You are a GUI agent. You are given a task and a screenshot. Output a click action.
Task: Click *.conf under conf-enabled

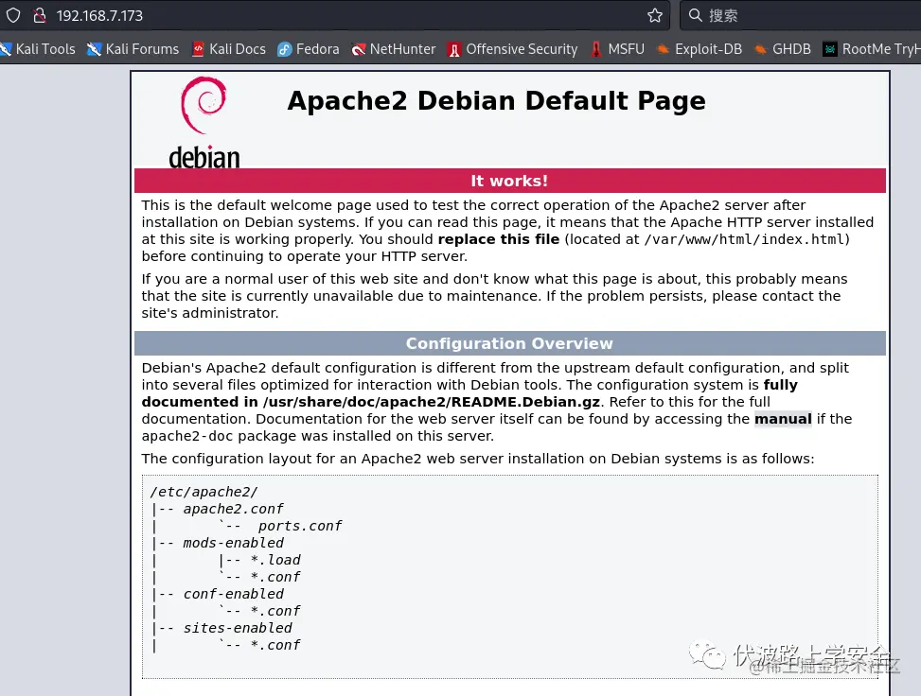pos(275,611)
